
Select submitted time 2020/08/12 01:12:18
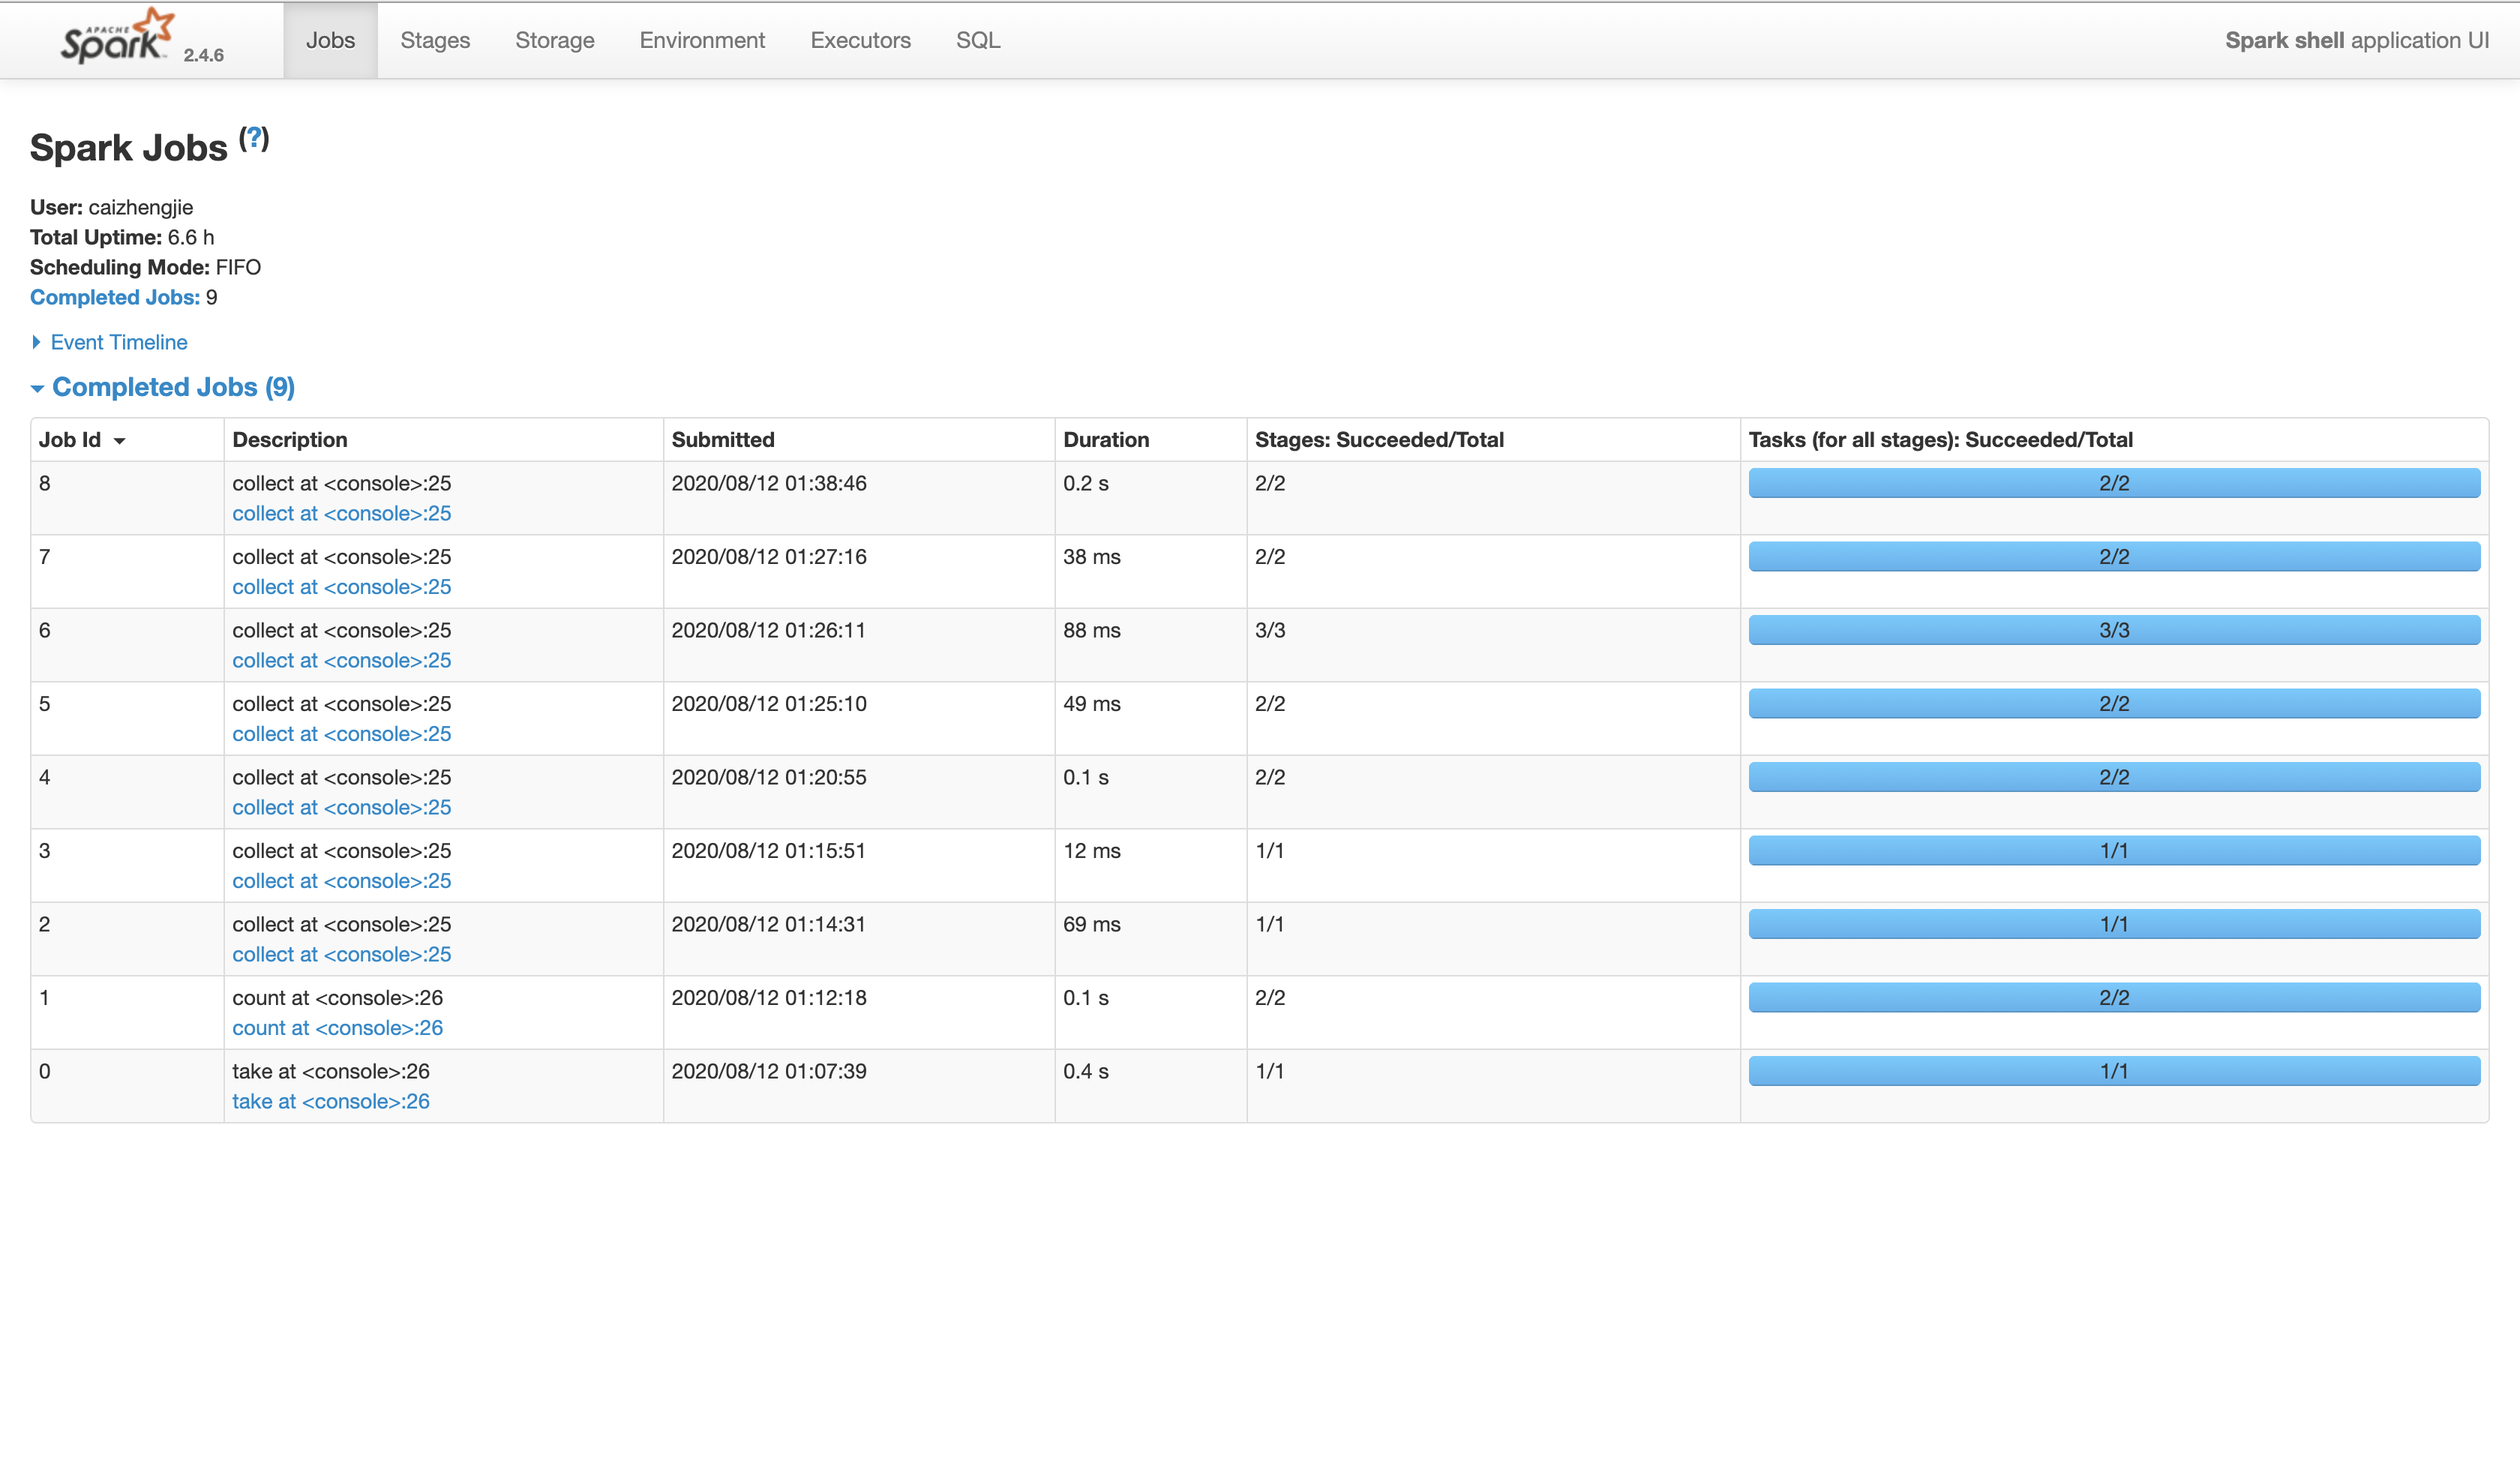tap(769, 998)
